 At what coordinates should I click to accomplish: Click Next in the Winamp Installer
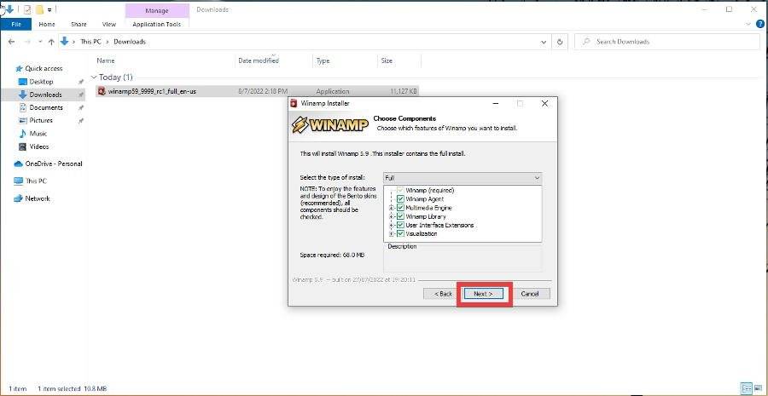click(483, 294)
